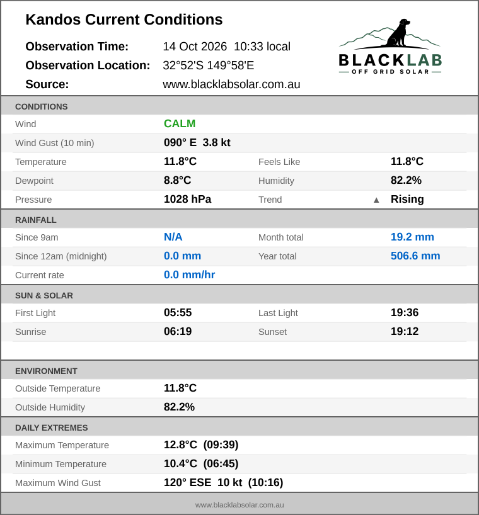
Task: Select the Since 12am 0.0 mm value
Action: [182, 256]
